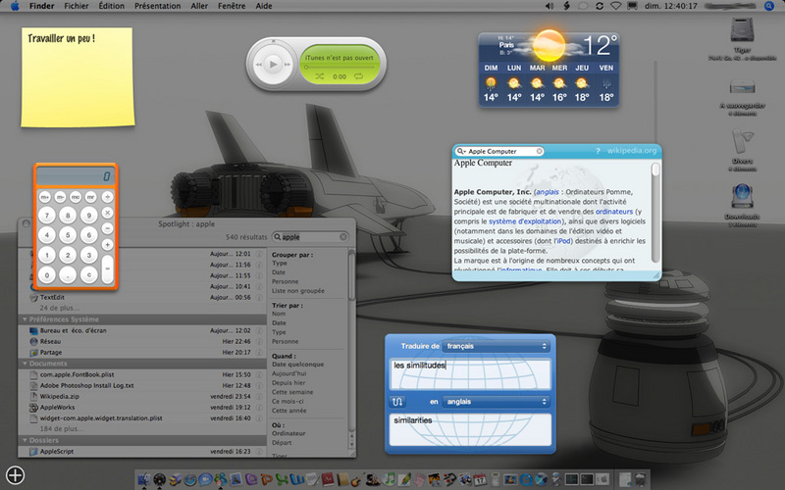Viewport: 785px width, 490px height.
Task: Select the Tiger hard disk desktop icon
Action: pos(742,31)
